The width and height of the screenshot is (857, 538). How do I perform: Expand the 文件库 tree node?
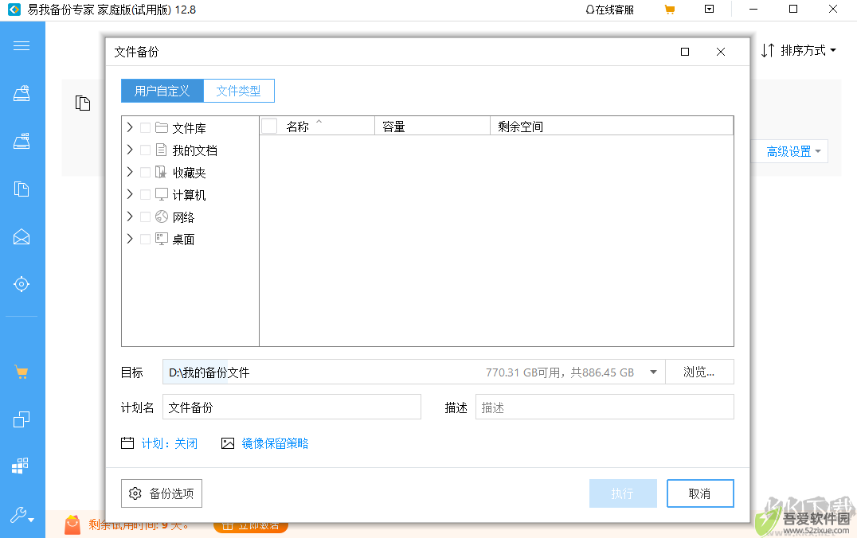130,127
